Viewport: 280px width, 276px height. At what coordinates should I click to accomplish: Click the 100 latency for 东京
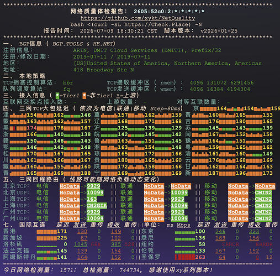(x=200, y=231)
